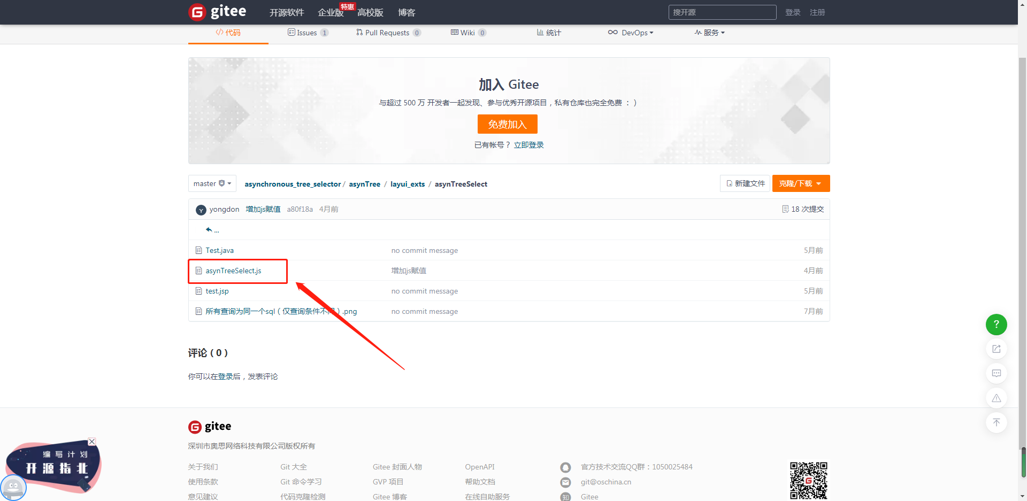Click the share icon on the right

click(x=996, y=349)
